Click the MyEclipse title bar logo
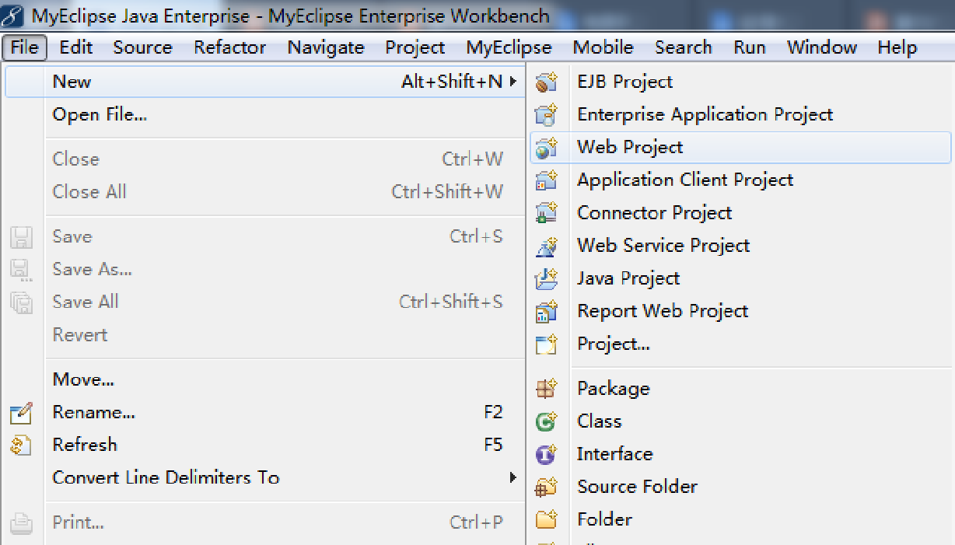This screenshot has height=545, width=955. click(x=15, y=16)
